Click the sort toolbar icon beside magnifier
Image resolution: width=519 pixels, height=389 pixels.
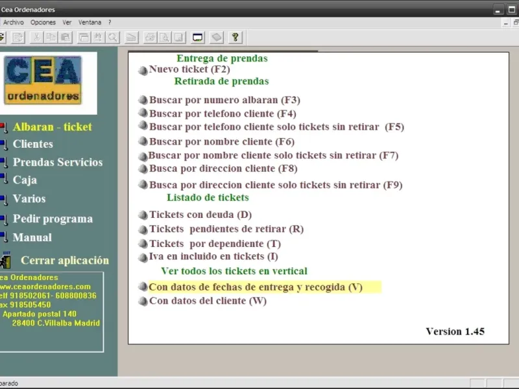point(99,38)
